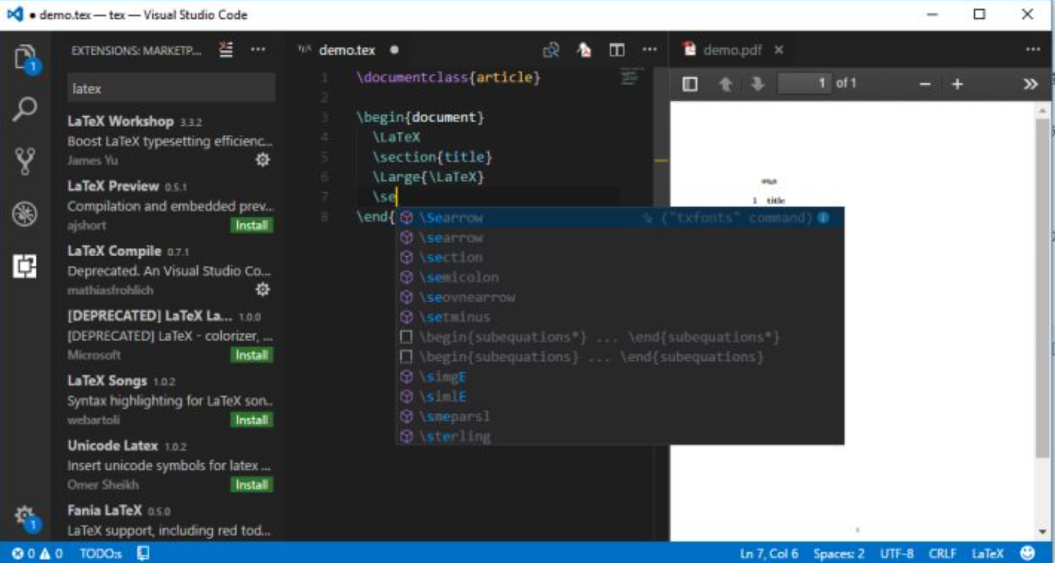Open the LaTeX Workshop manage gear

(x=263, y=160)
